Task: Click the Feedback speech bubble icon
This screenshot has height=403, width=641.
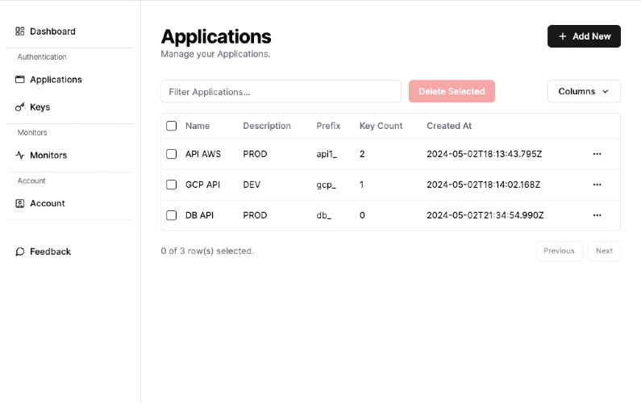Action: coord(19,251)
